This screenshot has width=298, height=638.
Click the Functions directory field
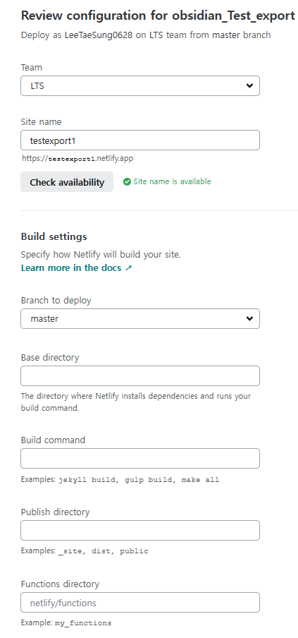pyautogui.click(x=140, y=603)
